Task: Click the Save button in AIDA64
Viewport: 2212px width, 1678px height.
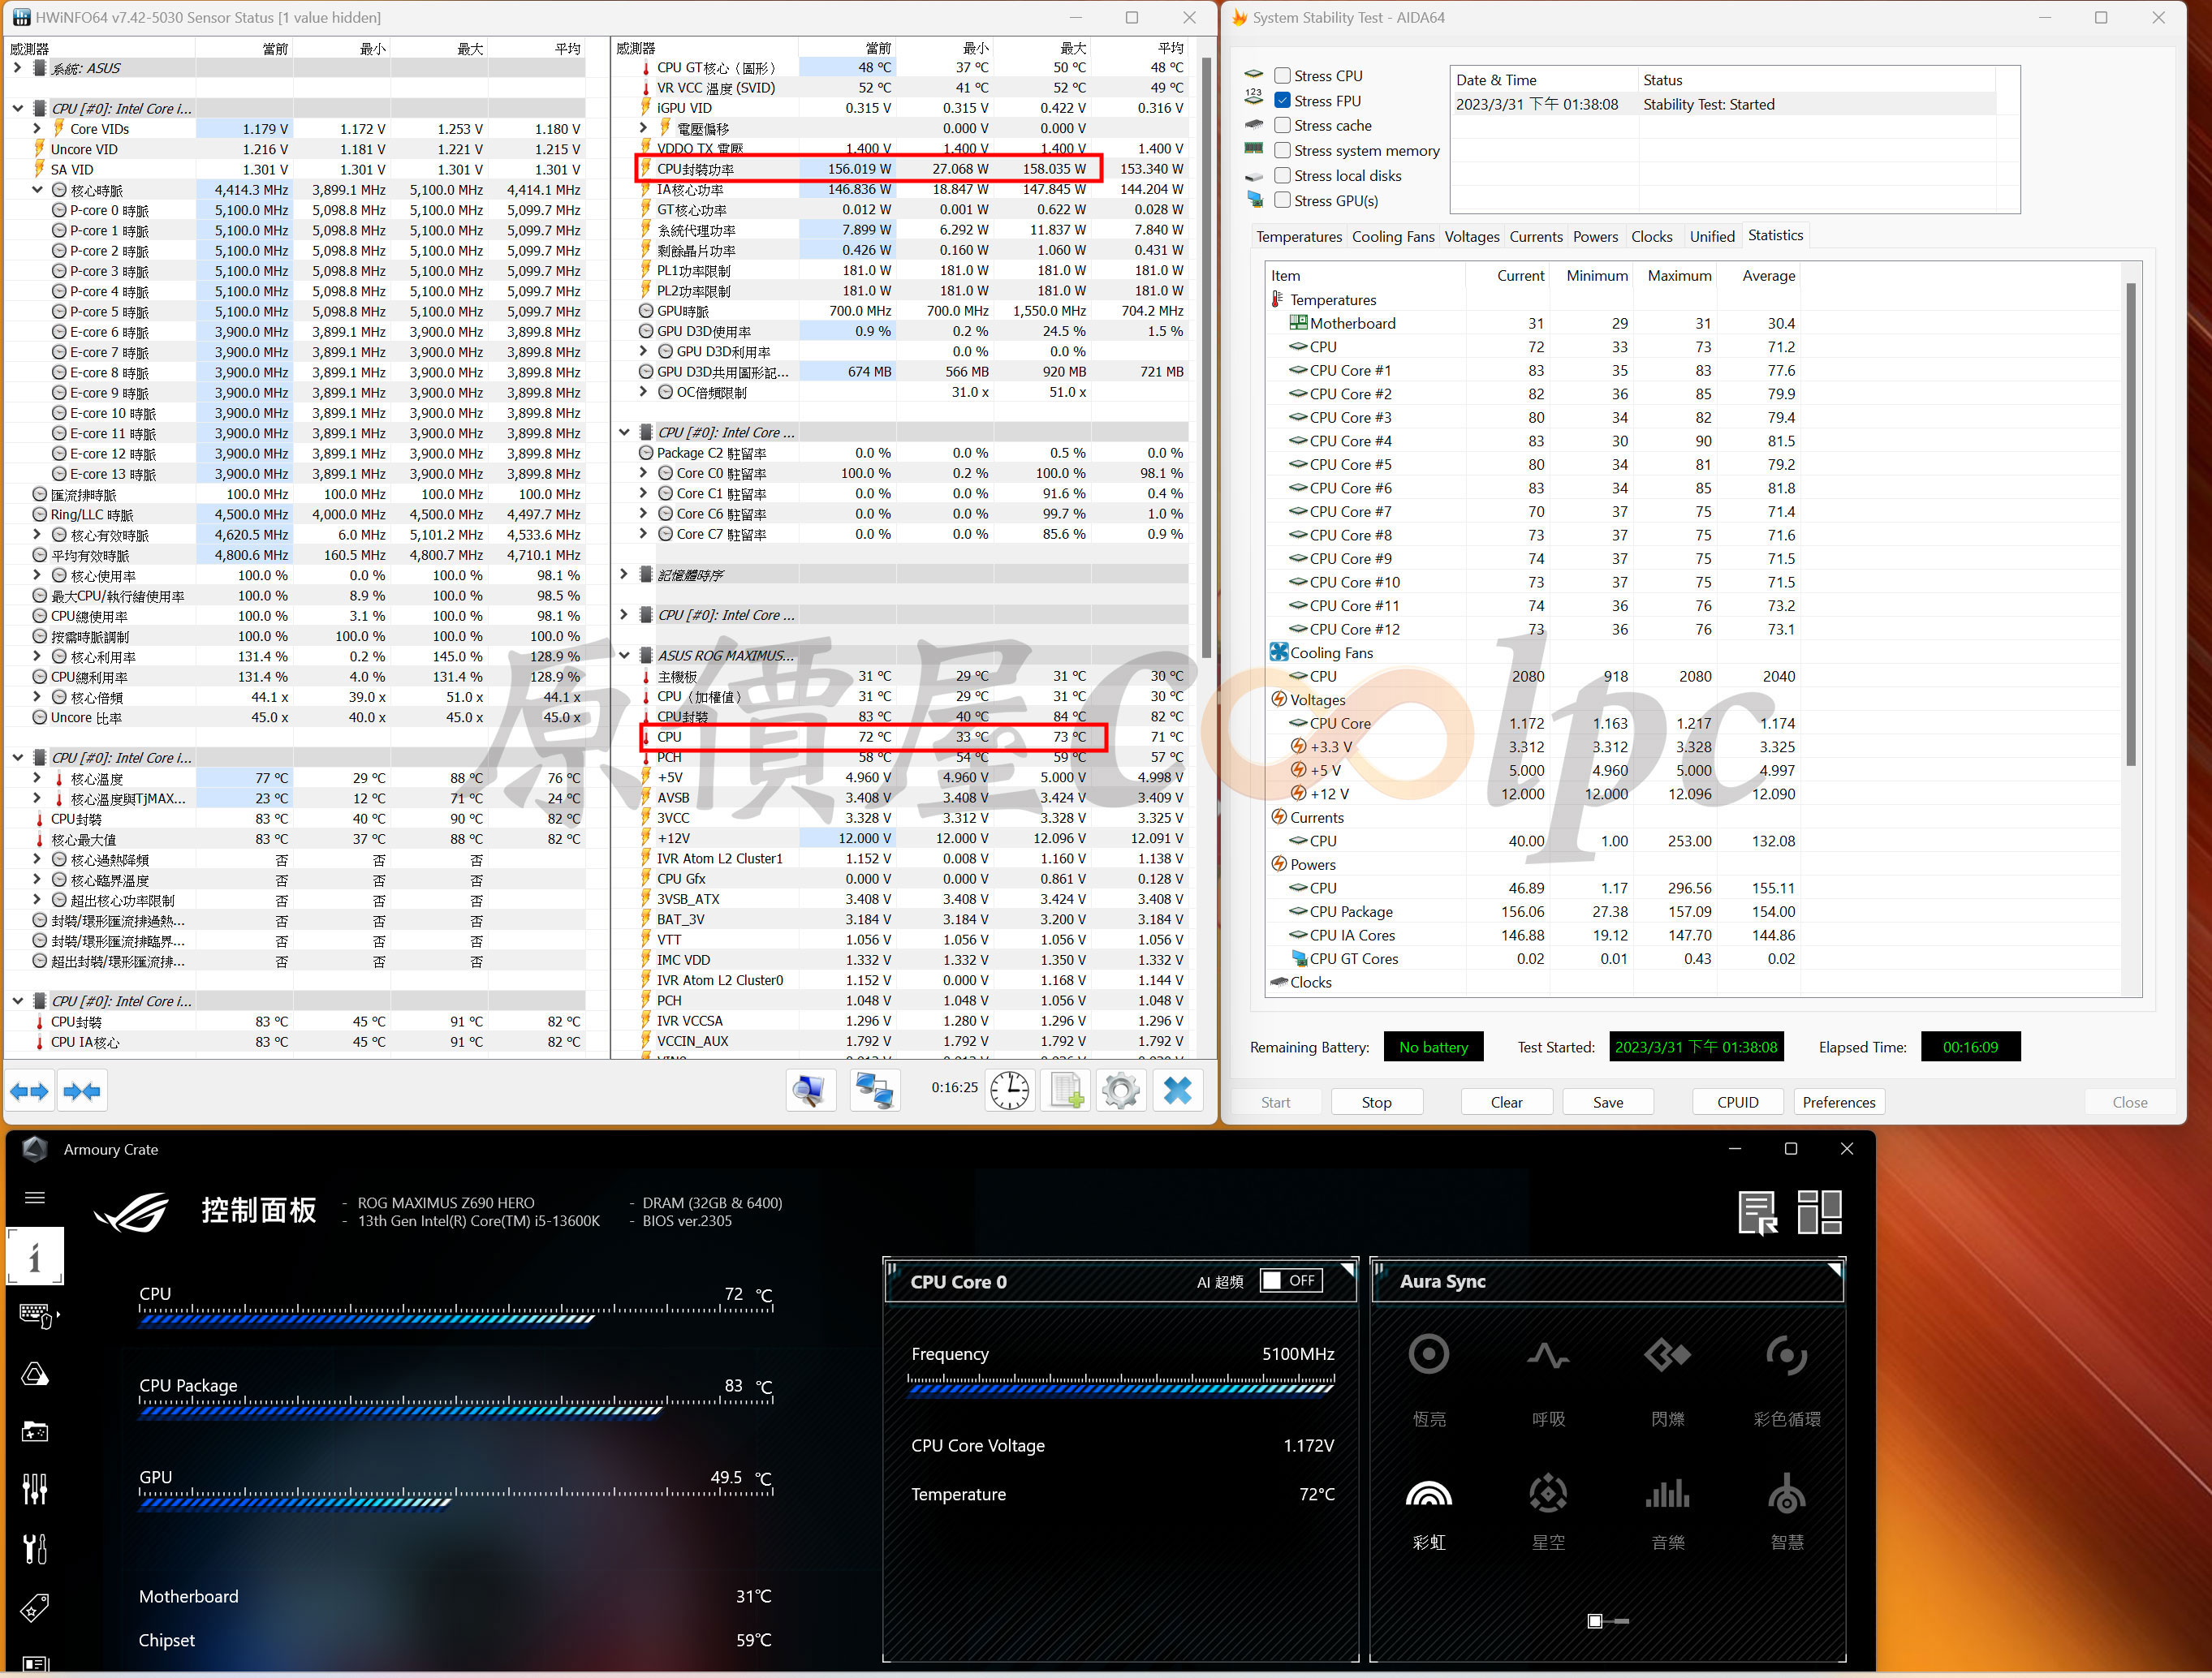Action: click(x=1608, y=1103)
